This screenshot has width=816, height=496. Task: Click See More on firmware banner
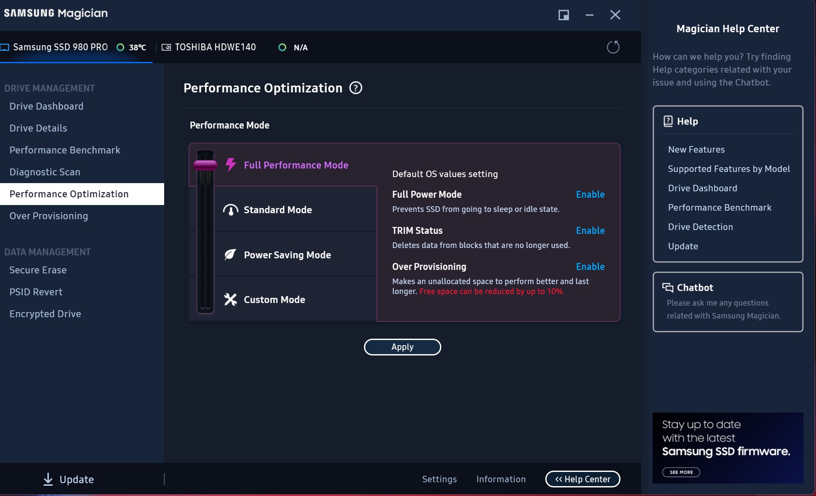coord(681,472)
